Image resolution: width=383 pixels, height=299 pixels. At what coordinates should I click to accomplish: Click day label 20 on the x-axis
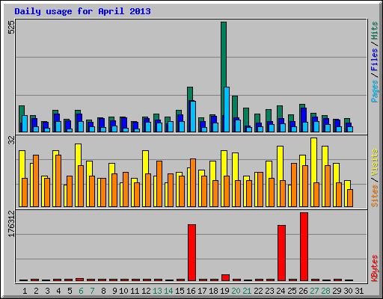click(x=236, y=291)
